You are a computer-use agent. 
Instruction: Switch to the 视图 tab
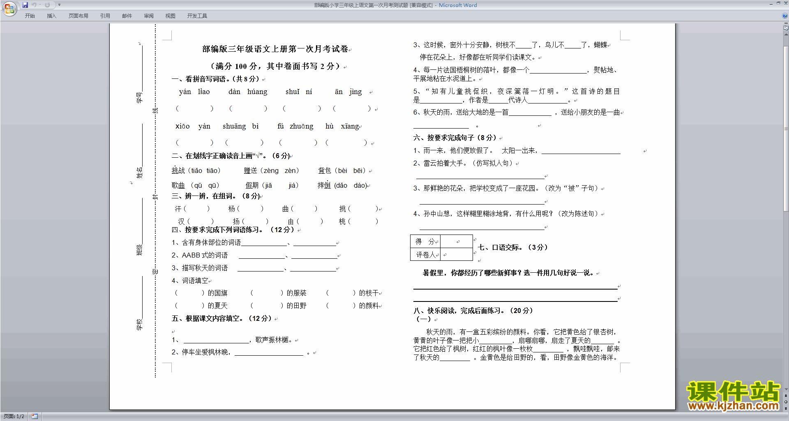[171, 16]
